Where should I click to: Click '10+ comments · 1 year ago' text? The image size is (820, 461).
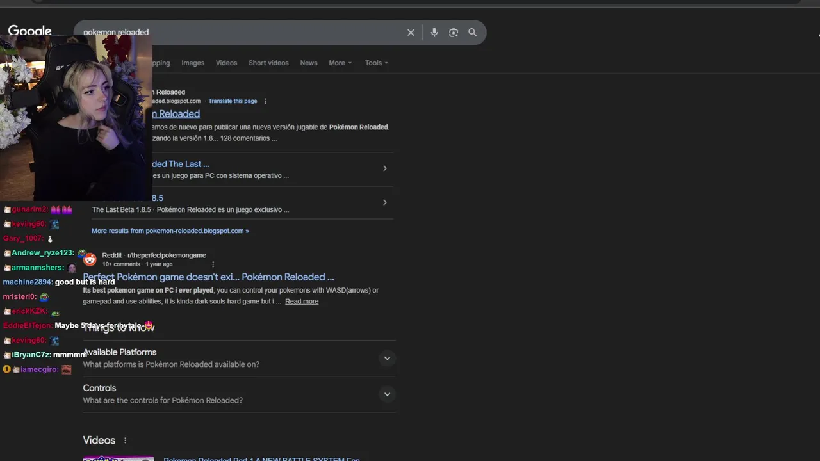[137, 264]
